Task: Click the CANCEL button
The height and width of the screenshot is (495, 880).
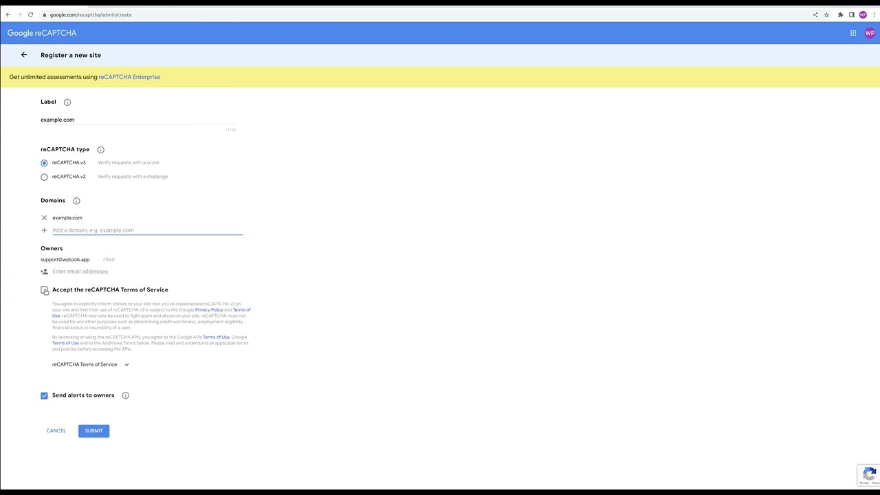Action: point(56,431)
